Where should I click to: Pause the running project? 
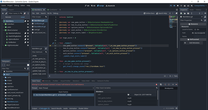click(174, 6)
